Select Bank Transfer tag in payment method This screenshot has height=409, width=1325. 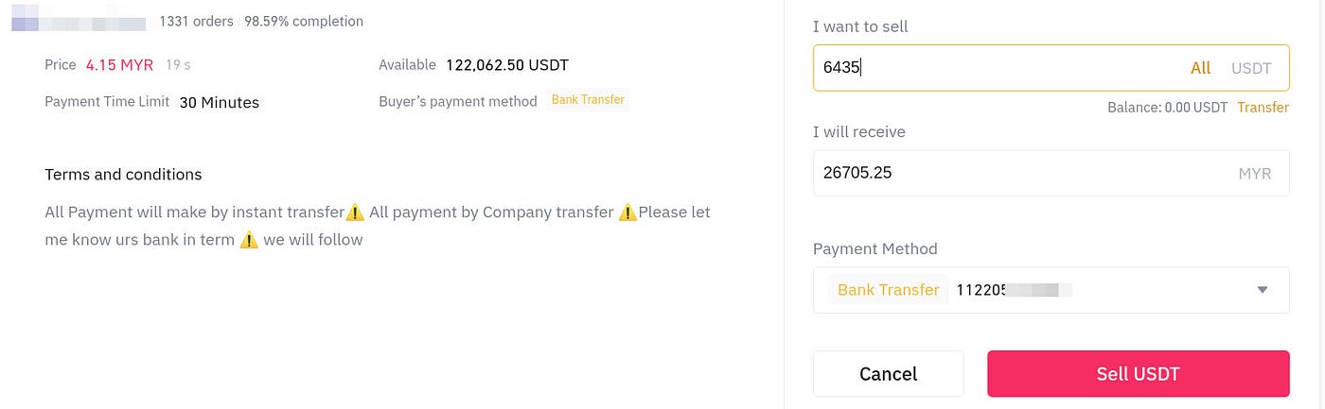(x=888, y=290)
